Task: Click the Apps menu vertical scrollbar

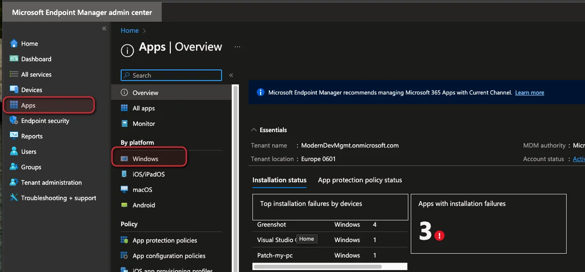Action: [x=235, y=178]
